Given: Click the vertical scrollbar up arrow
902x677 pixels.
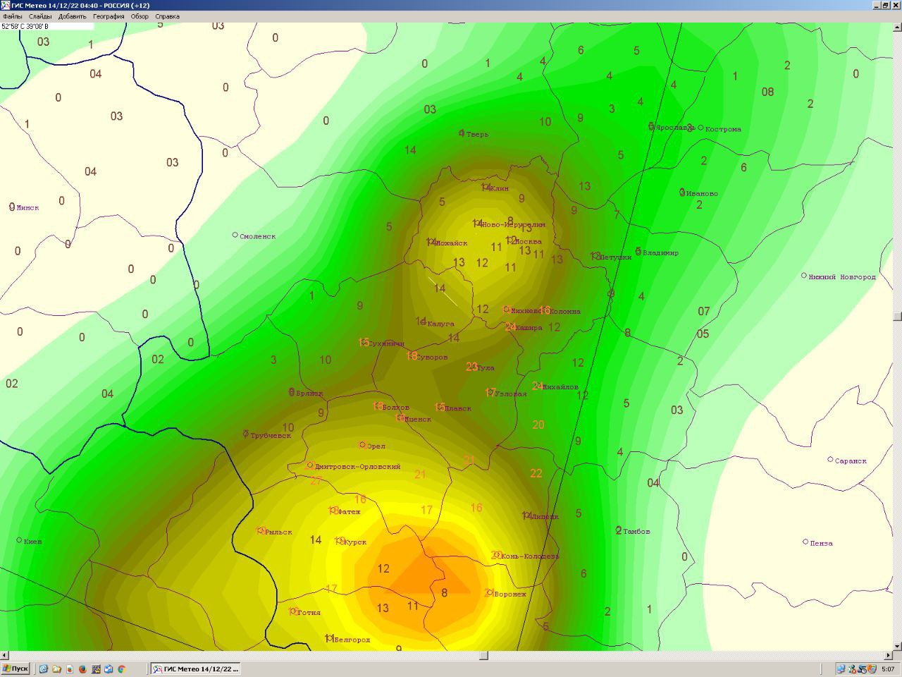Looking at the screenshot, I should point(897,27).
